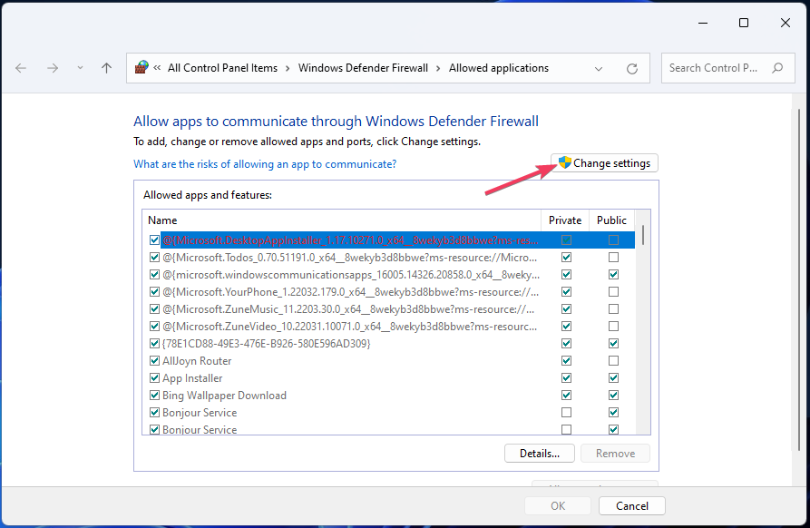Expand arrow after All Control Panel Items
Screen dimensions: 810x528
288,68
